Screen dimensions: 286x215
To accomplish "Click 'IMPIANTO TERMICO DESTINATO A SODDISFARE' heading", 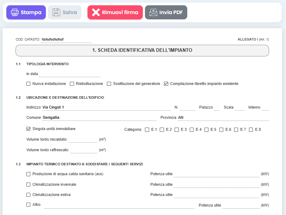I will pos(85,164).
